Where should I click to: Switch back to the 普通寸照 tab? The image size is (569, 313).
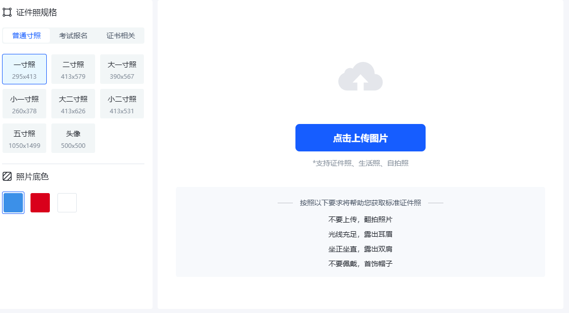click(25, 36)
